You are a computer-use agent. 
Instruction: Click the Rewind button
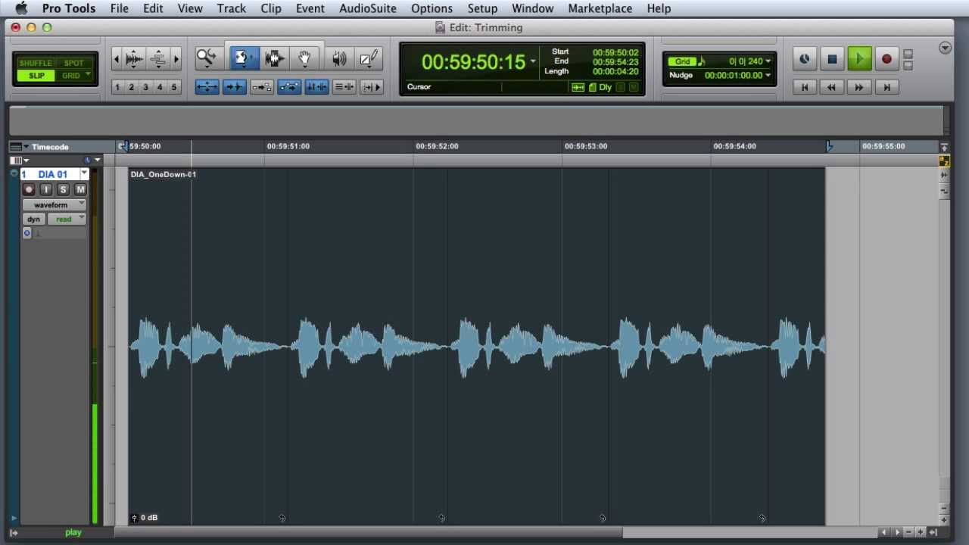point(831,87)
